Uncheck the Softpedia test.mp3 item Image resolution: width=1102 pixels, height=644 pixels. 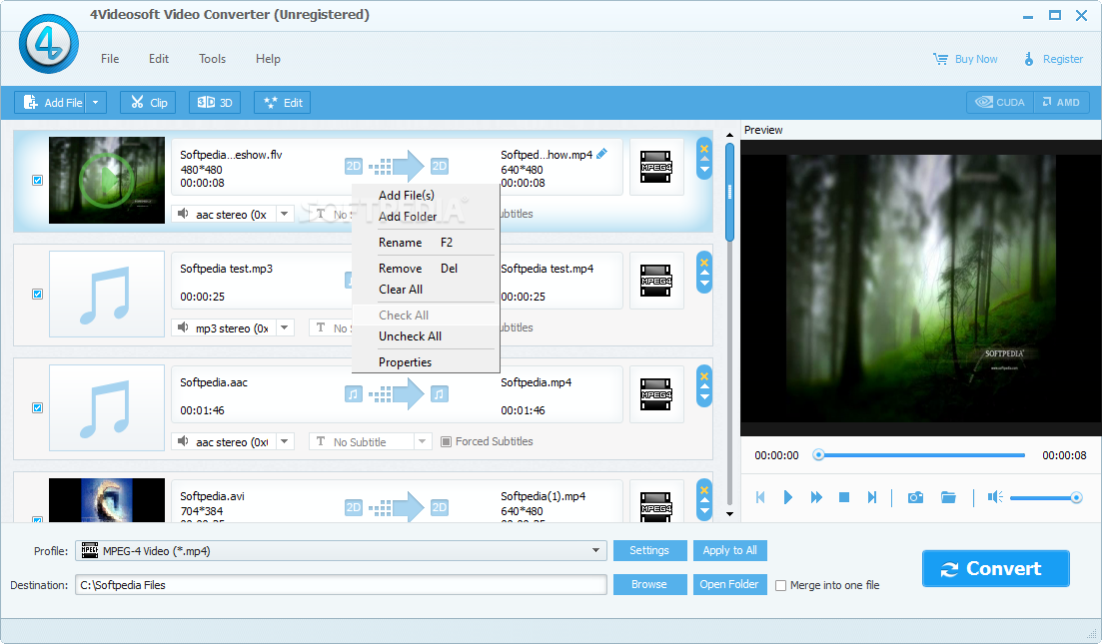37,294
